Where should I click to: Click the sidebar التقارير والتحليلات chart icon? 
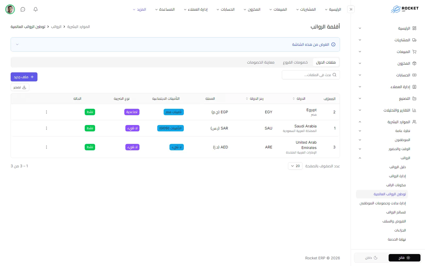[x=414, y=110]
